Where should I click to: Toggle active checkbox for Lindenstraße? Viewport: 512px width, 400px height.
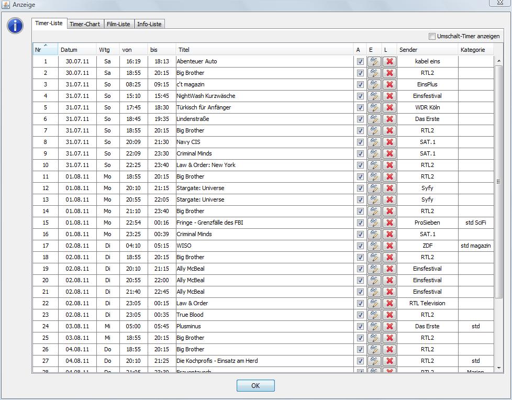click(x=360, y=119)
